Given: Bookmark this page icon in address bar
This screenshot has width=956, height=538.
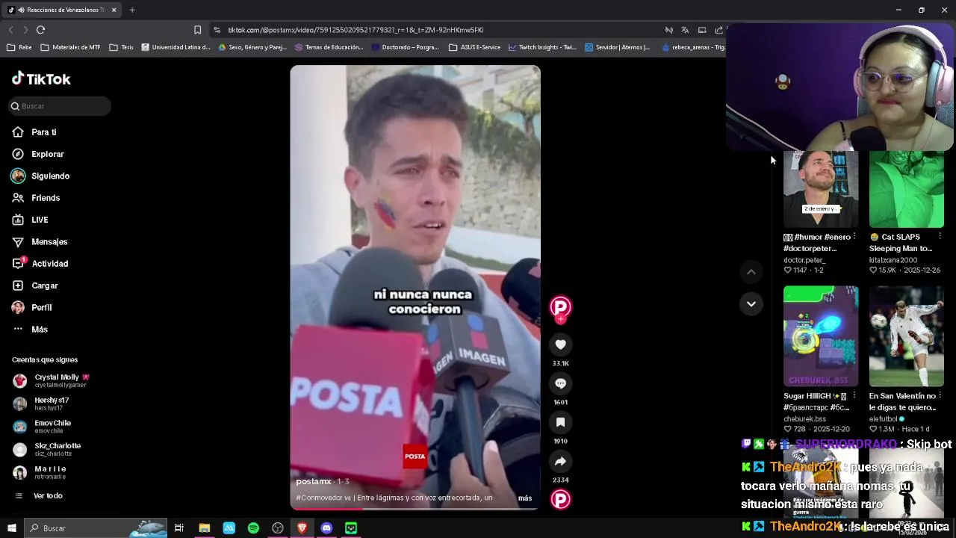Looking at the screenshot, I should pyautogui.click(x=197, y=30).
